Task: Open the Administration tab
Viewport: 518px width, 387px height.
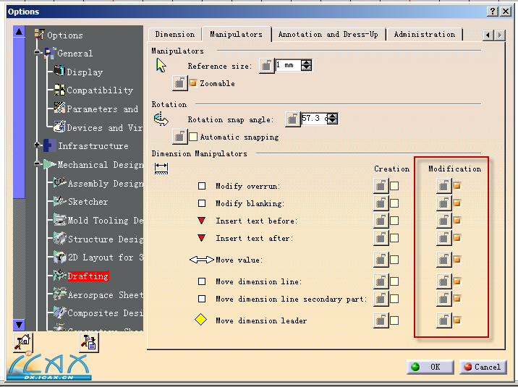Action: [x=425, y=34]
